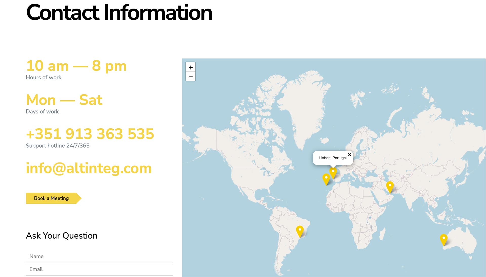Click the 'Mon — Sat' days text
This screenshot has height=277, width=486.
(x=64, y=100)
